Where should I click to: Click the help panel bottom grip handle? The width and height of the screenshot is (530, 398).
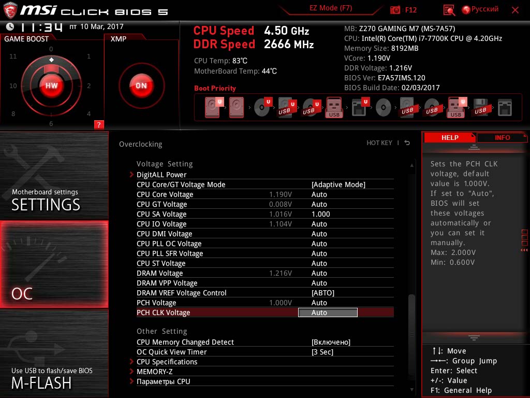474,338
